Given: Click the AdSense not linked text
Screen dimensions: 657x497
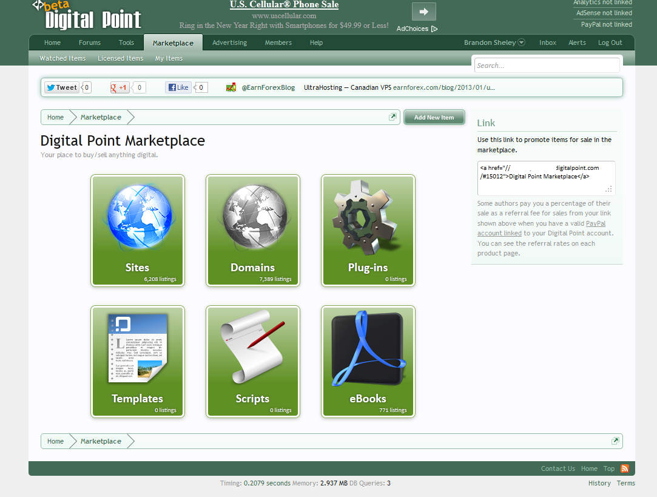Looking at the screenshot, I should pos(604,13).
